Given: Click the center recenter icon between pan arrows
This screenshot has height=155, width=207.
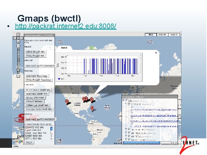Looking at the screenshot, I should pyautogui.click(x=18, y=38).
